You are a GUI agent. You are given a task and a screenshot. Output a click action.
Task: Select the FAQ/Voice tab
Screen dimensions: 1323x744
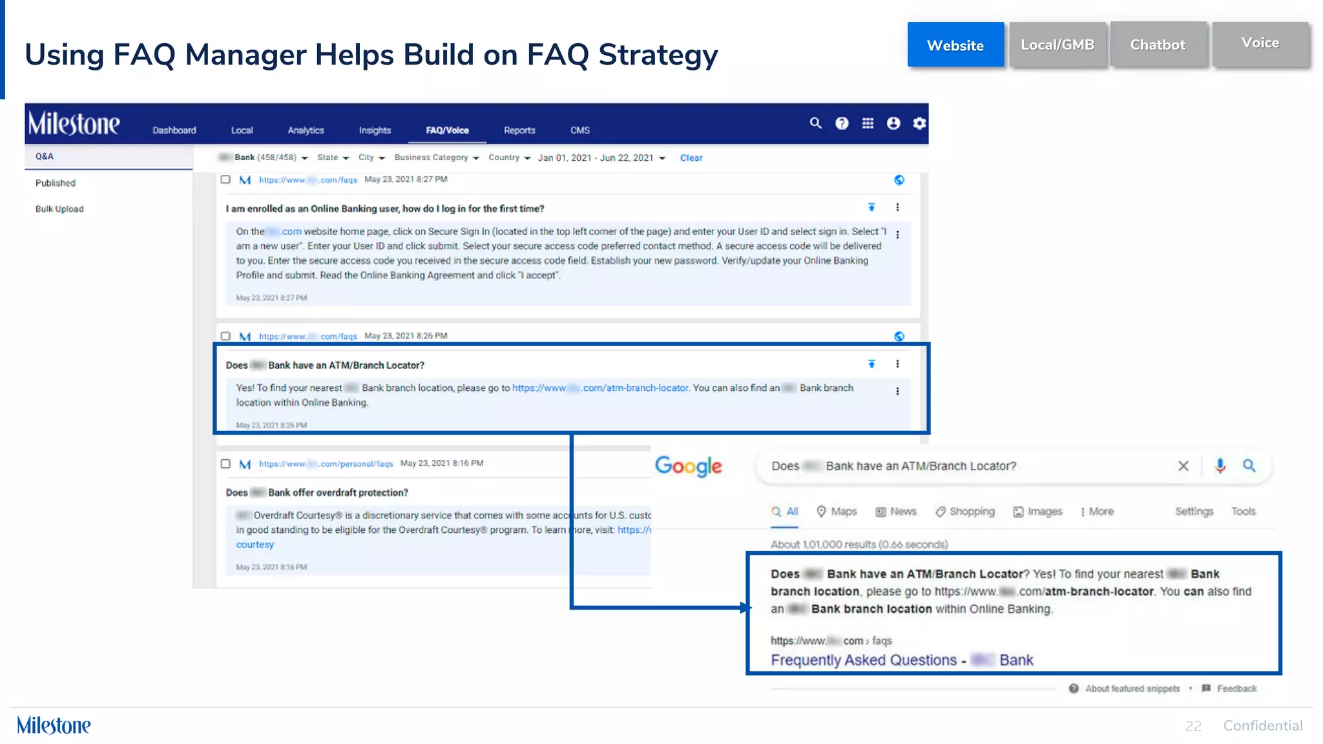point(447,130)
